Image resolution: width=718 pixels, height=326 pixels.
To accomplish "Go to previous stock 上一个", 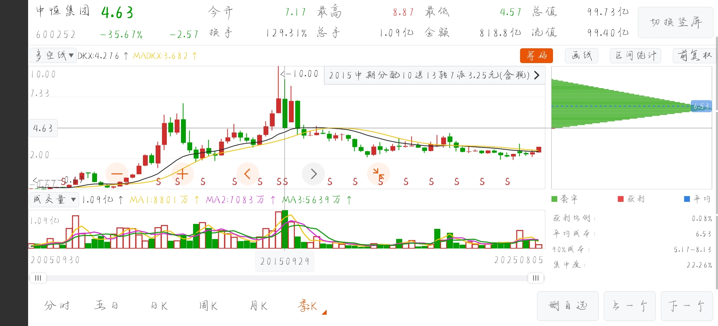I will pos(629,306).
